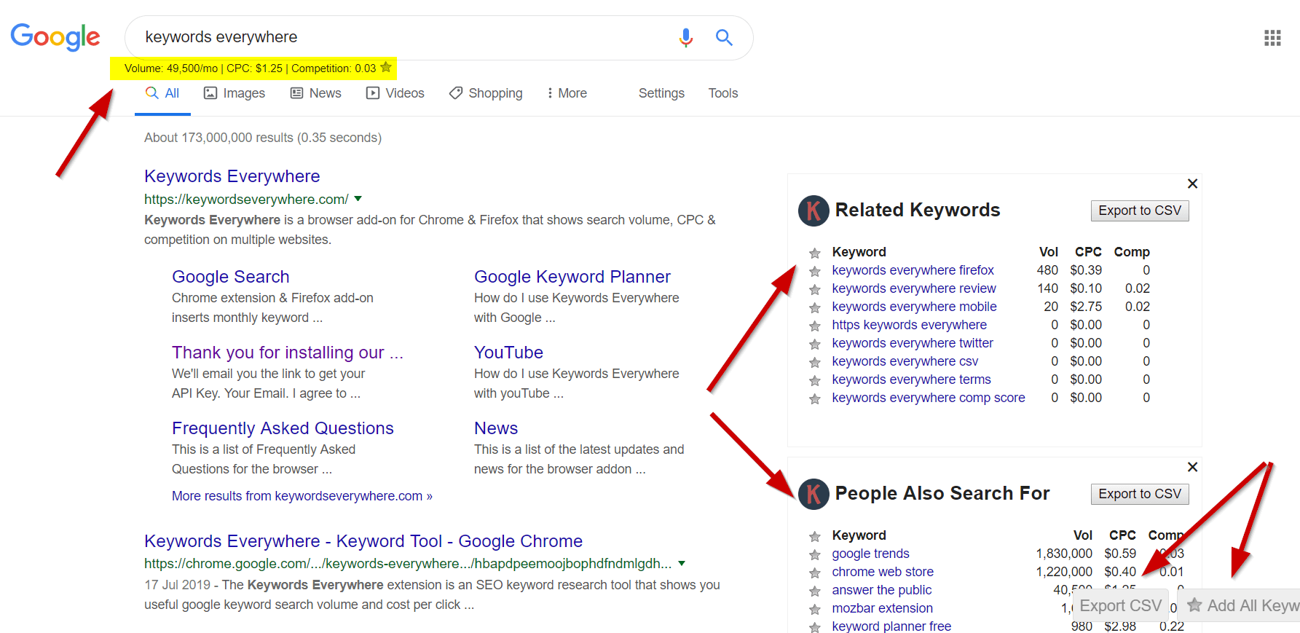The height and width of the screenshot is (633, 1300).
Task: Open the Google Search sitelink
Action: click(230, 277)
